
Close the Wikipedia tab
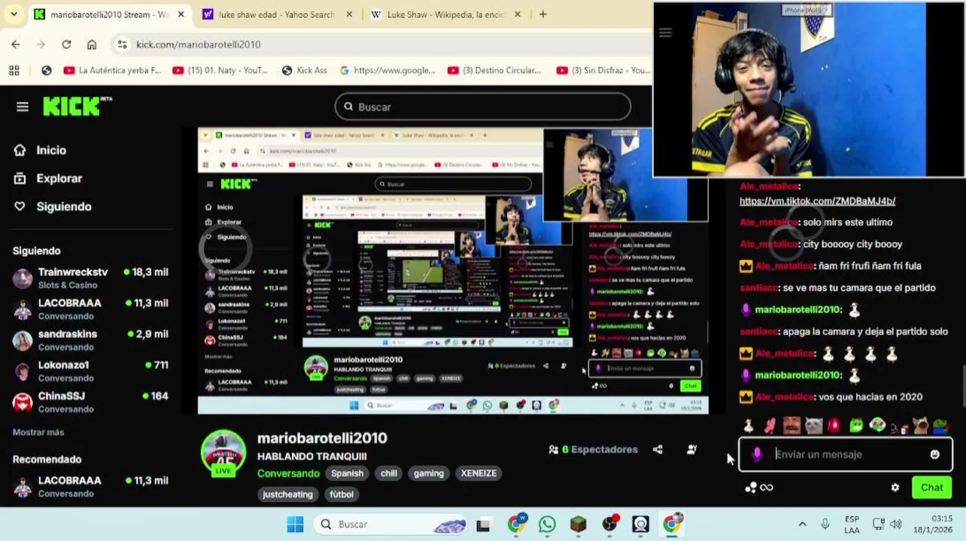pos(519,14)
